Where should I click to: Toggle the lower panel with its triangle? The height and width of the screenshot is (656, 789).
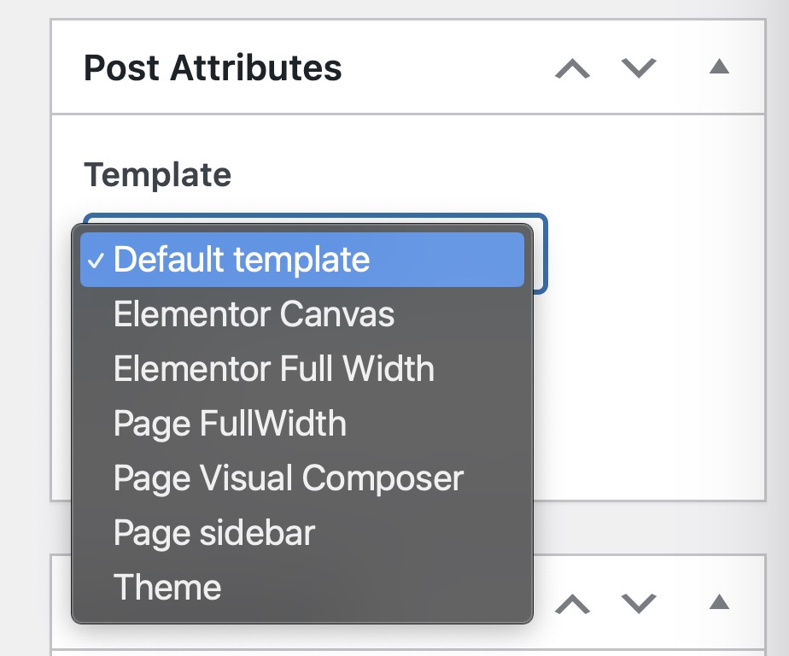coord(719,603)
